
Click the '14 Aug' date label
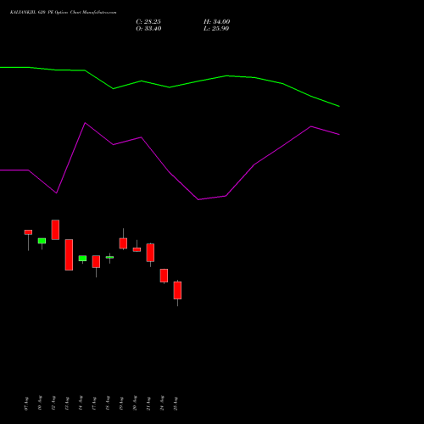[x=81, y=404]
